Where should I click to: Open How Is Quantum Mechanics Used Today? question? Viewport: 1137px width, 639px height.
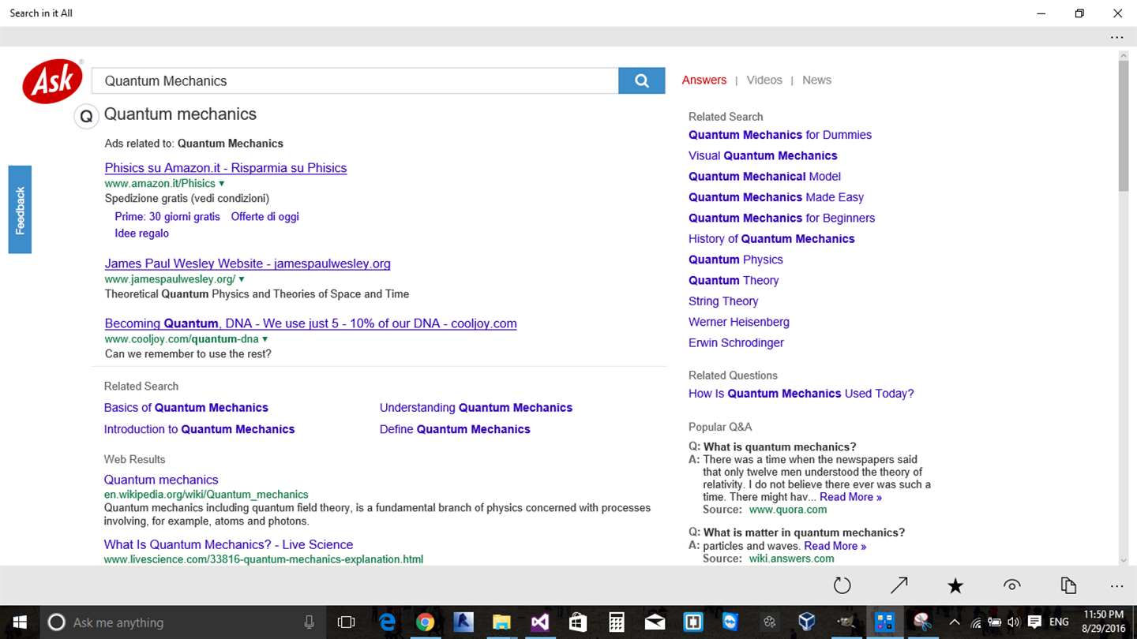coord(801,394)
